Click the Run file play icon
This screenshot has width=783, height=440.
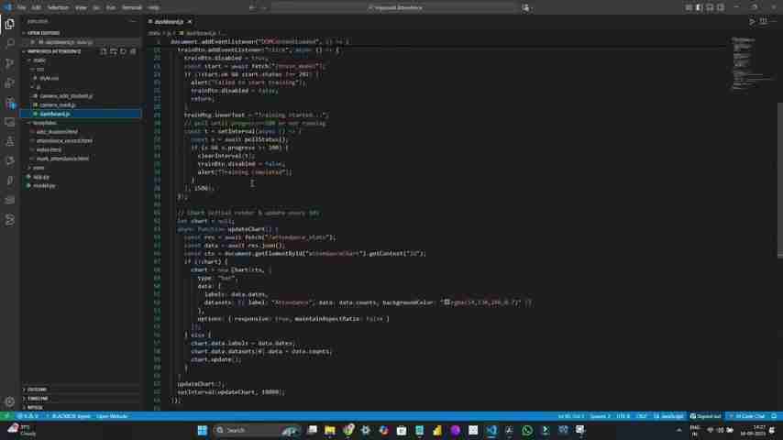pos(752,21)
